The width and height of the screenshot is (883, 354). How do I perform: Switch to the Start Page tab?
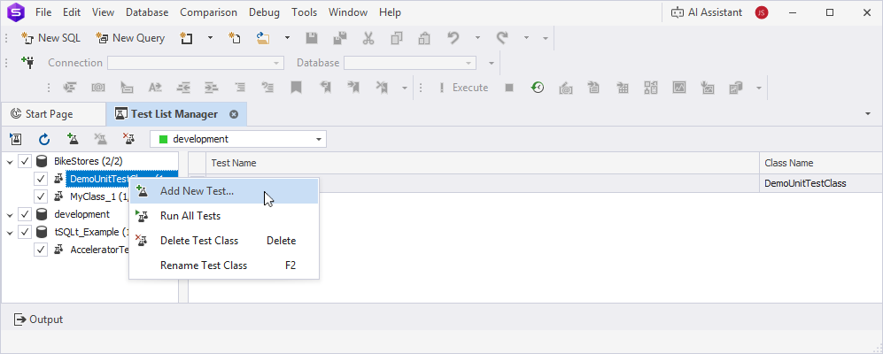pos(50,114)
